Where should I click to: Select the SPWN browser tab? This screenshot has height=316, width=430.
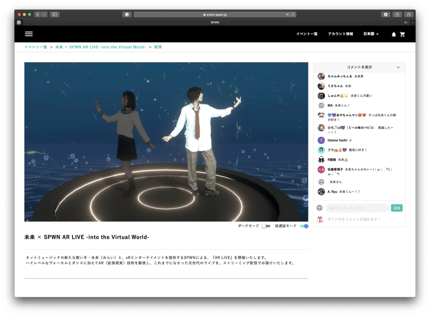(x=215, y=23)
